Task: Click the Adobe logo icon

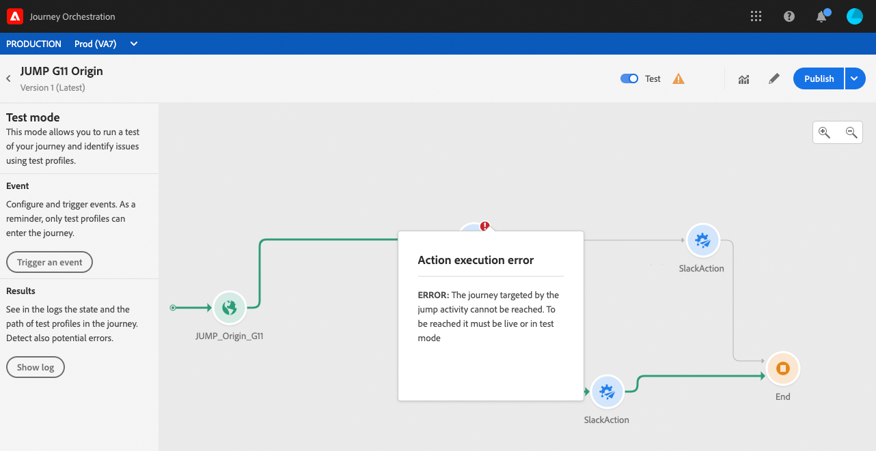Action: [x=15, y=16]
